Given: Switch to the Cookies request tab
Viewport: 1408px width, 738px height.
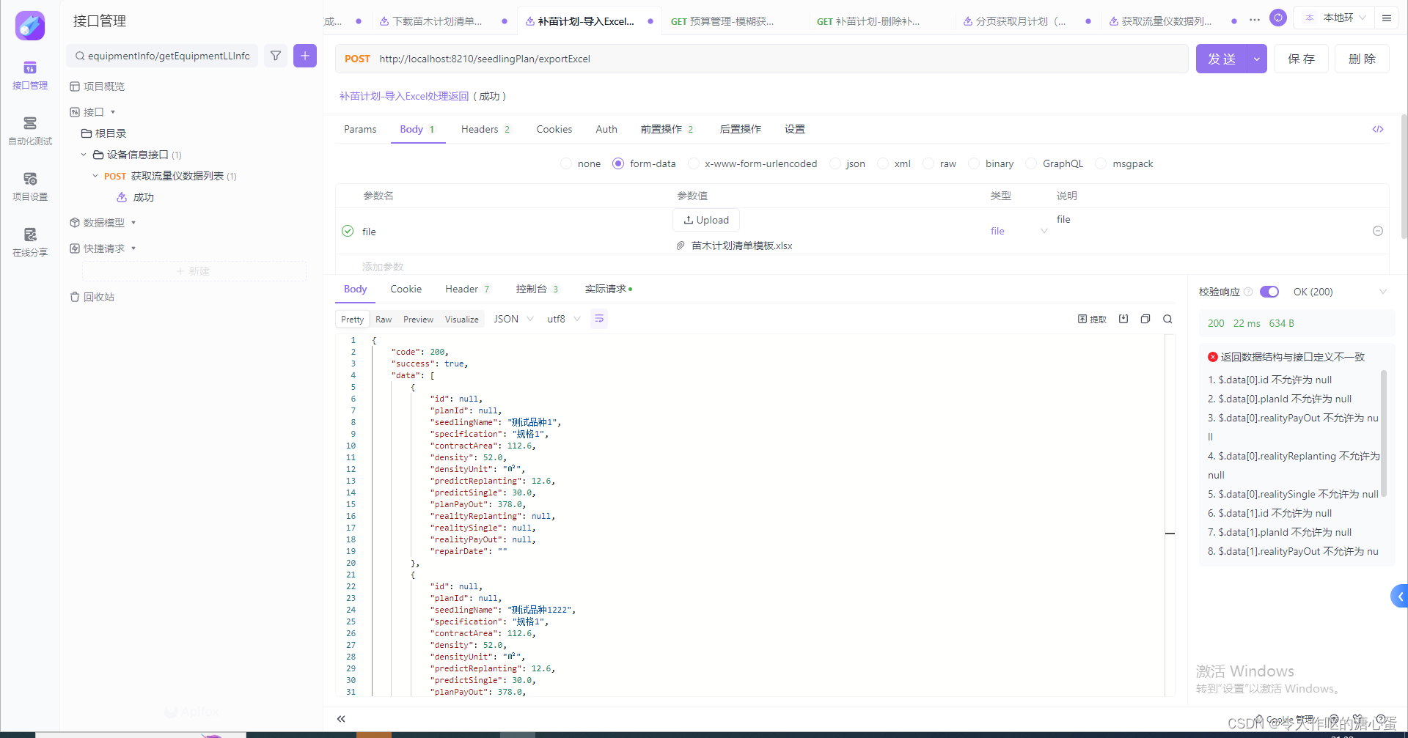Looking at the screenshot, I should coord(554,129).
